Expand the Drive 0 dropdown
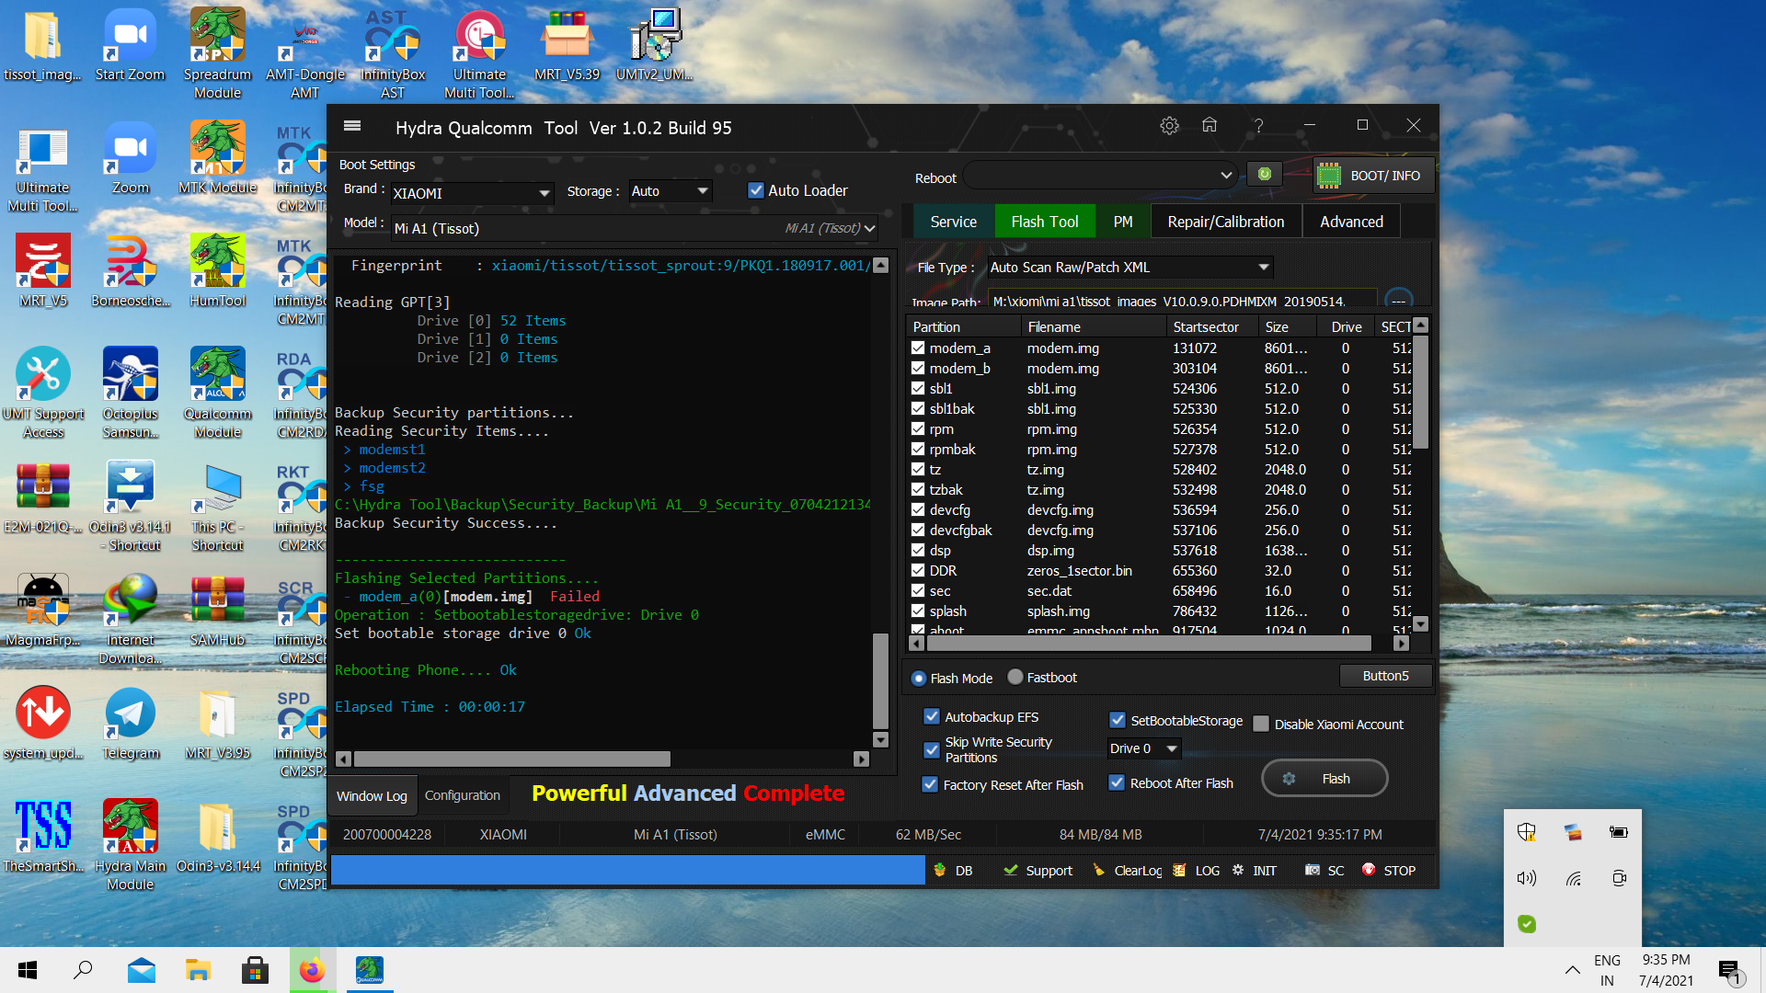Image resolution: width=1766 pixels, height=993 pixels. click(1172, 748)
